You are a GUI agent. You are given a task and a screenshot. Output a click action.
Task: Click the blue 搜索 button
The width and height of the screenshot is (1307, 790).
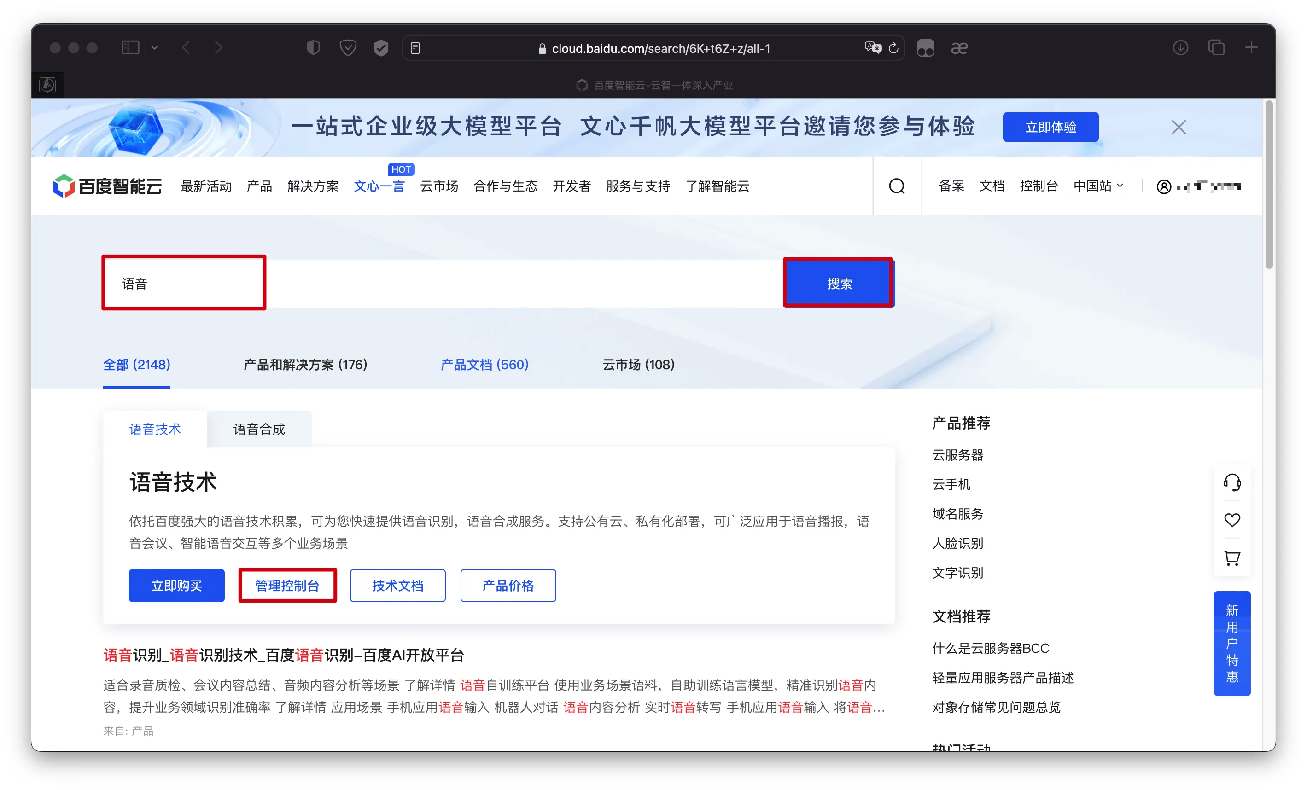[839, 284]
